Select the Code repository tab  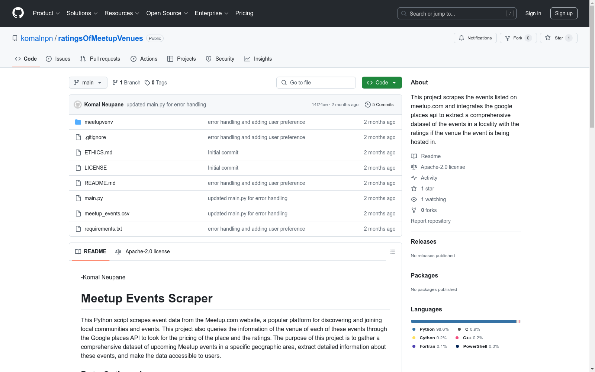coord(26,59)
